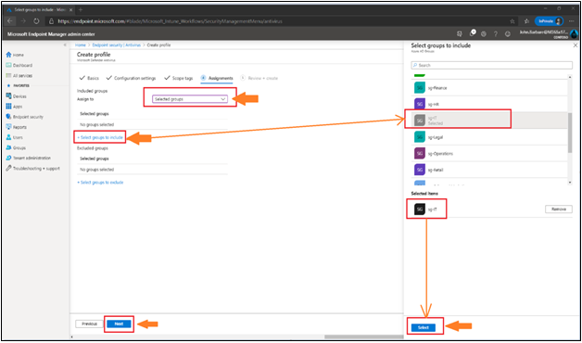Image resolution: width=582 pixels, height=343 pixels.
Task: Open the directory and subscription filter icon
Action: coord(460,33)
